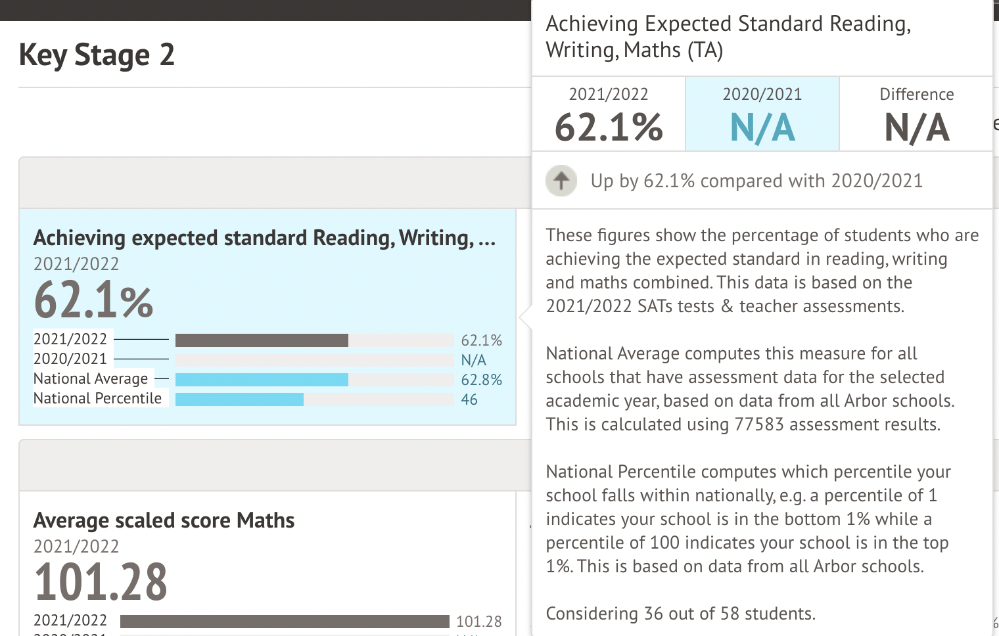Open the Average scaled score Maths card
999x636 pixels.
point(164,520)
